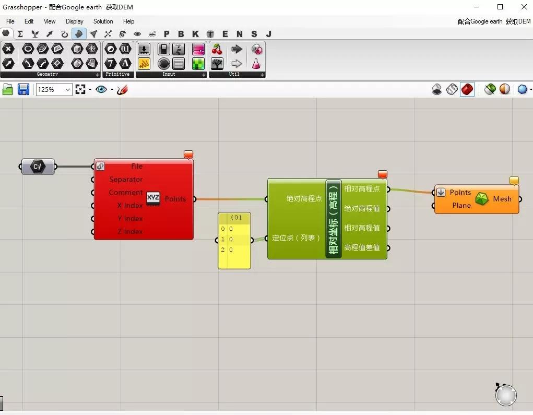Pick the tree icon in Util

point(217,64)
